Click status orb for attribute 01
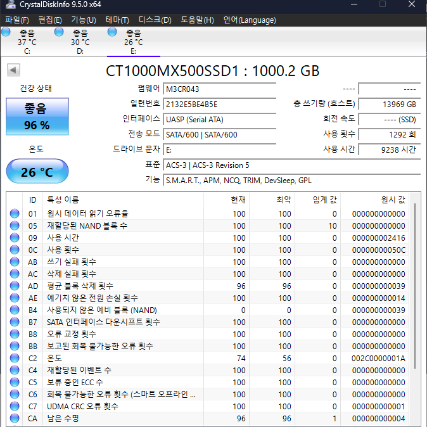 pyautogui.click(x=15, y=213)
